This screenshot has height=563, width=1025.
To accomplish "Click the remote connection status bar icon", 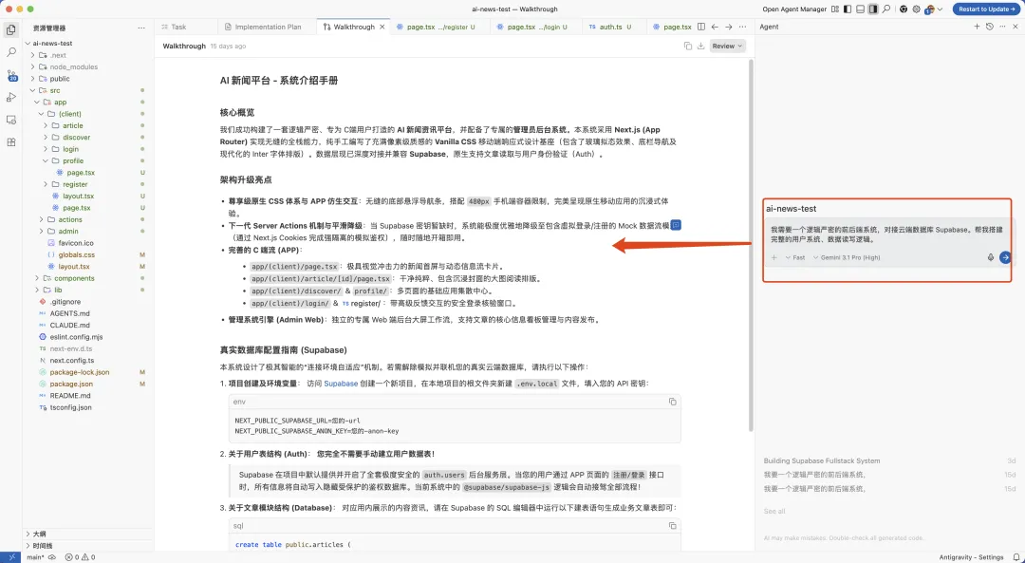I will pyautogui.click(x=11, y=557).
